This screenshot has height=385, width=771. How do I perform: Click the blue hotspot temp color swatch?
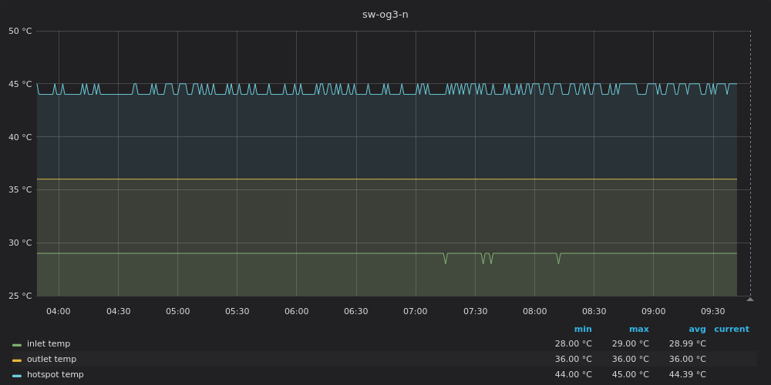(x=17, y=376)
